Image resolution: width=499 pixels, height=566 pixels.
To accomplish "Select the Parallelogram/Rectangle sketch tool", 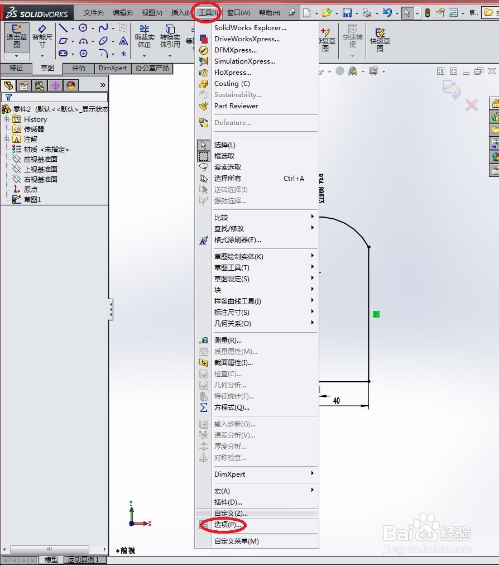I will pos(63,41).
